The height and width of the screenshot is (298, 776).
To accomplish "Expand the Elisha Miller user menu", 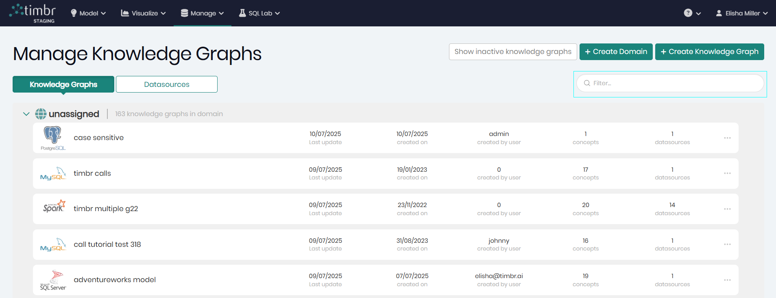I will [x=742, y=13].
